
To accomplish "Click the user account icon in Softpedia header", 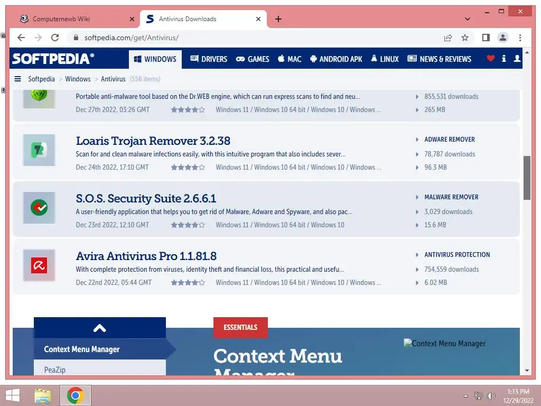I will click(517, 59).
